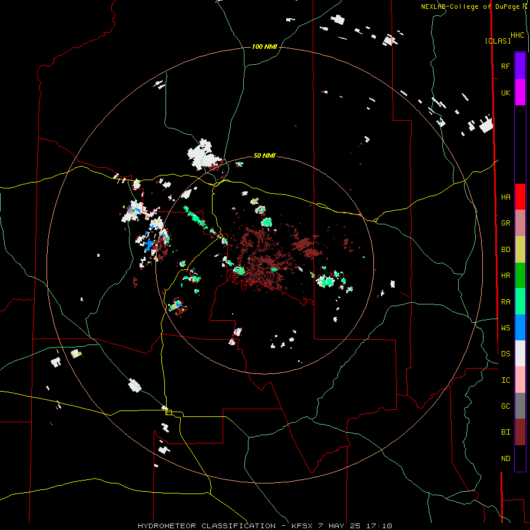Click the BI legend label

[x=505, y=432]
